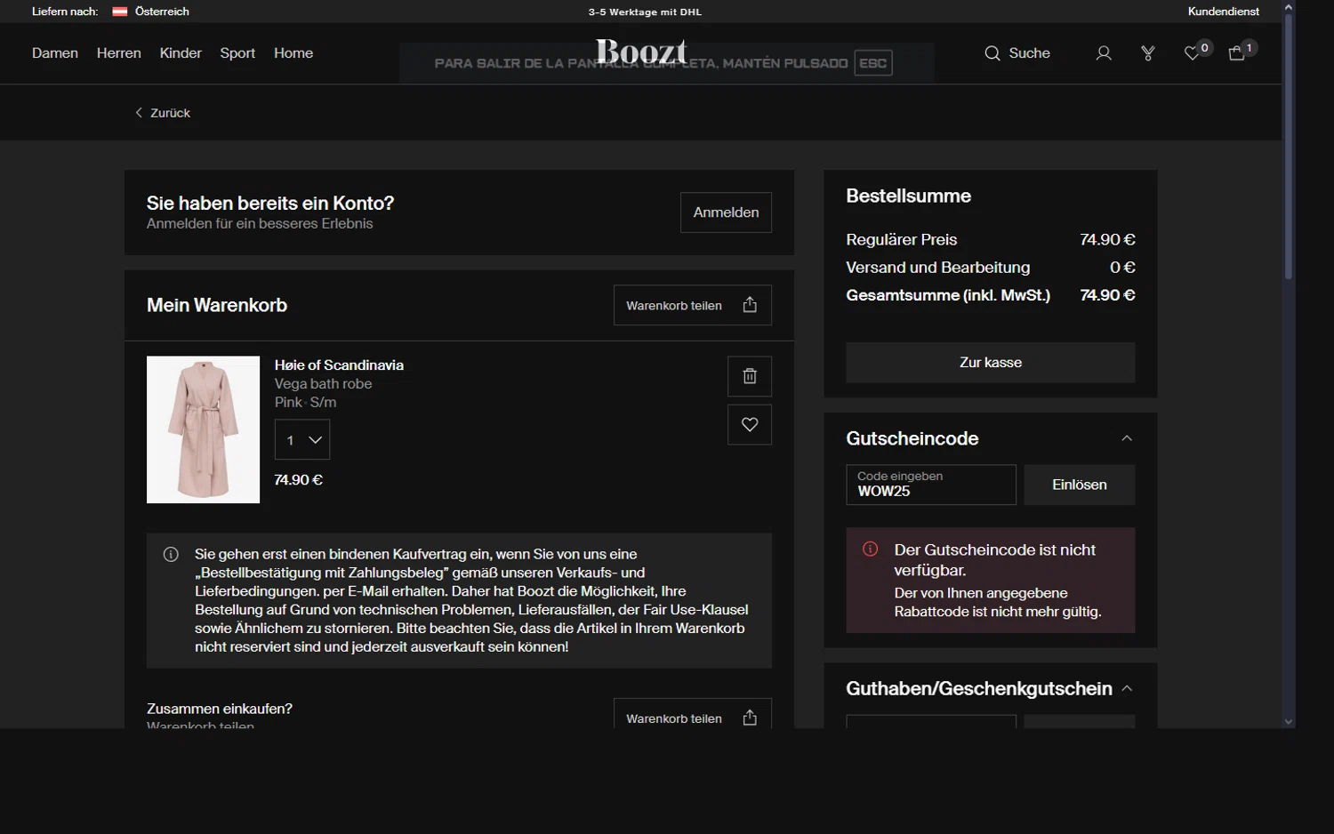The image size is (1334, 834).
Task: Click Österreich delivery country
Action: coord(162,12)
